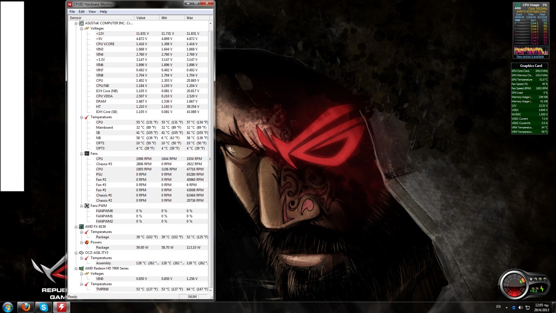The image size is (556, 313).
Task: Click the Sensor column header
Action: pyautogui.click(x=101, y=18)
